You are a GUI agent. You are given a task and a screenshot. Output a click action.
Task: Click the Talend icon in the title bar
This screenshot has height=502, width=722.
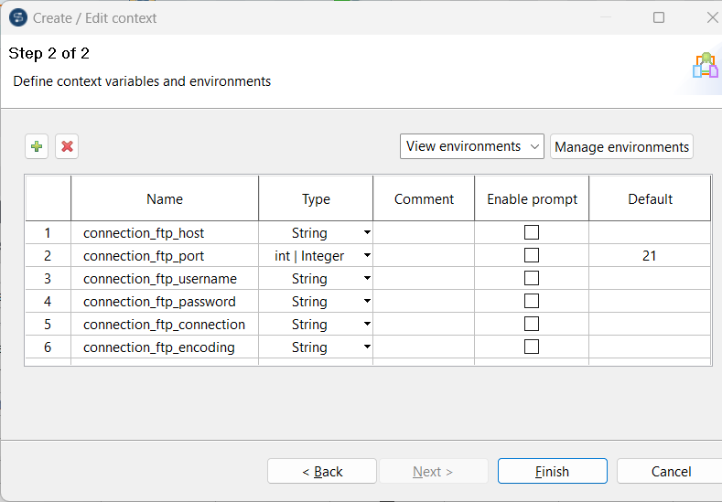coord(17,17)
